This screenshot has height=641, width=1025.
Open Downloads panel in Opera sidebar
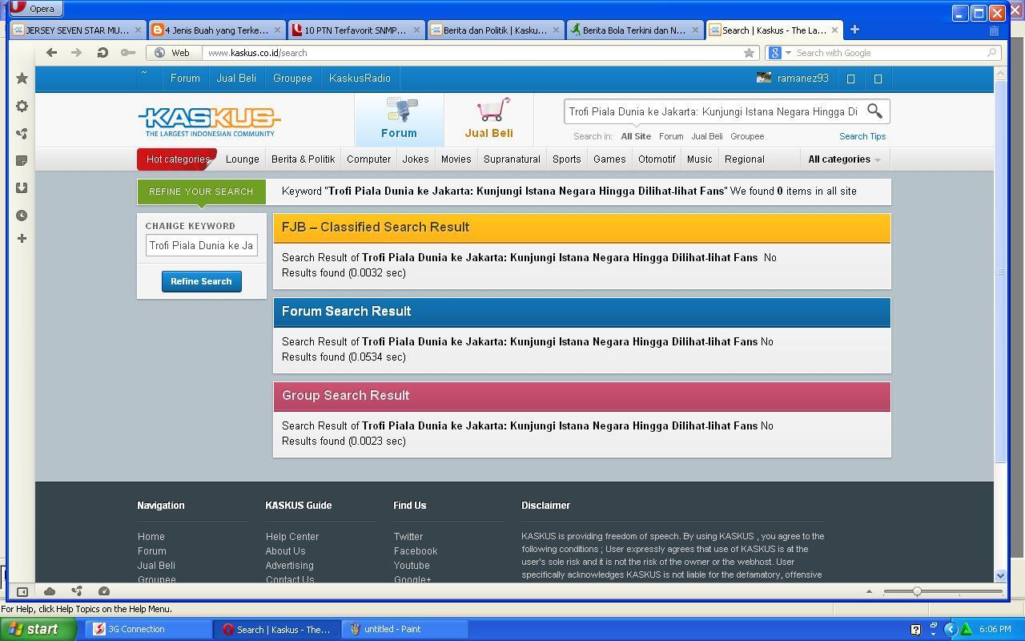(22, 187)
